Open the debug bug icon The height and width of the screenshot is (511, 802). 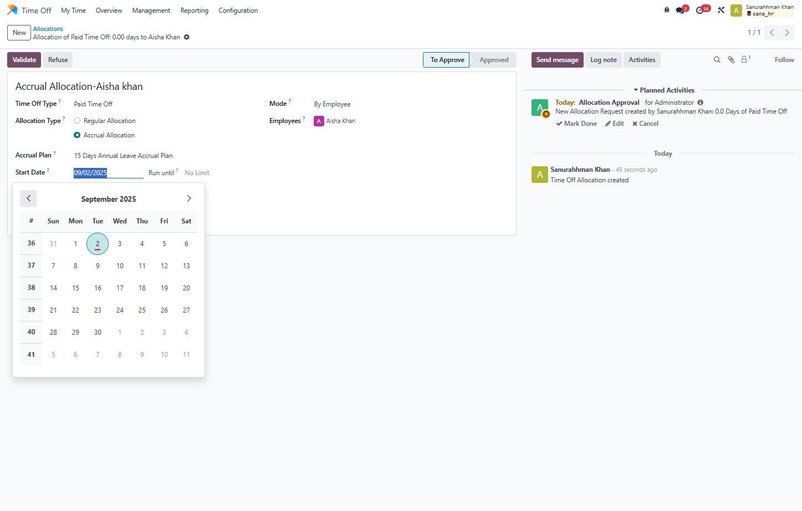pyautogui.click(x=667, y=10)
